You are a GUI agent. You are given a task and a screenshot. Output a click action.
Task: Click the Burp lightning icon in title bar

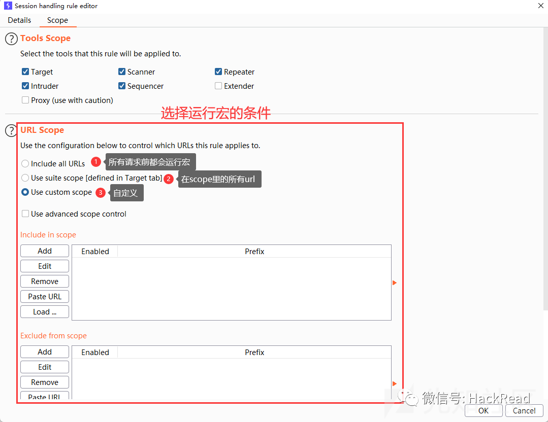pyautogui.click(x=8, y=6)
